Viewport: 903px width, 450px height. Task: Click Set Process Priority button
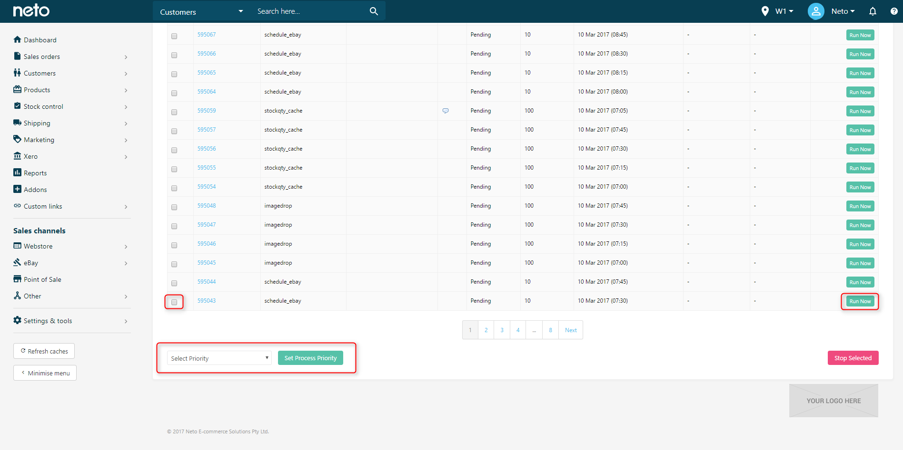pos(310,358)
